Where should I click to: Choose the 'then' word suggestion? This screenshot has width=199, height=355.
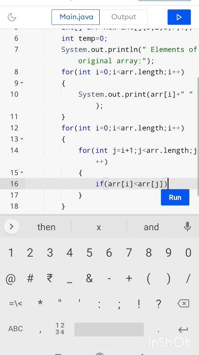click(46, 227)
